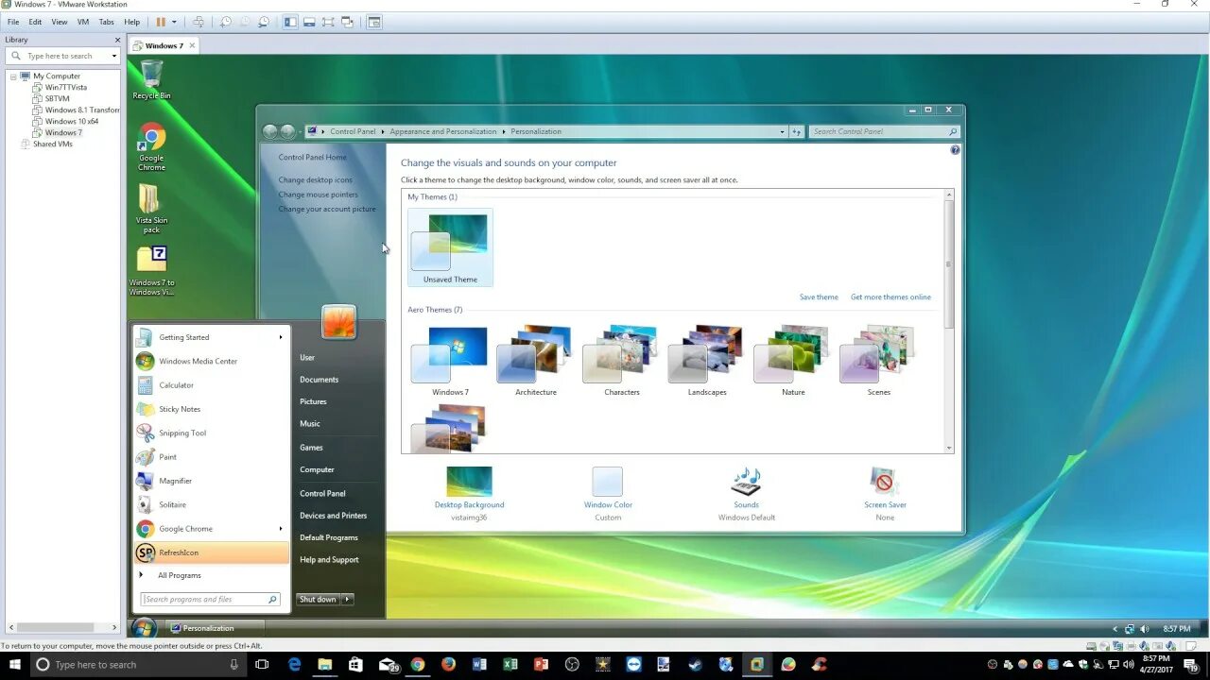Open the View menu in VMware
Screen dimensions: 1210x680
click(59, 22)
